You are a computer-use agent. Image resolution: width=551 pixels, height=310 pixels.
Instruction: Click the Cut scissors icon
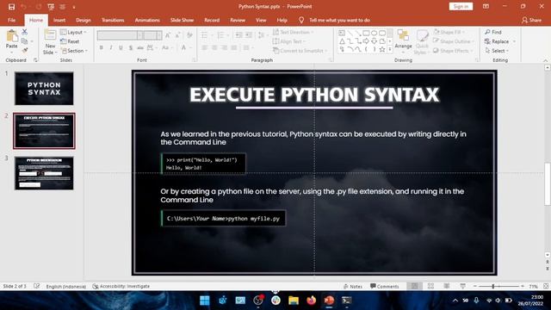[25, 32]
